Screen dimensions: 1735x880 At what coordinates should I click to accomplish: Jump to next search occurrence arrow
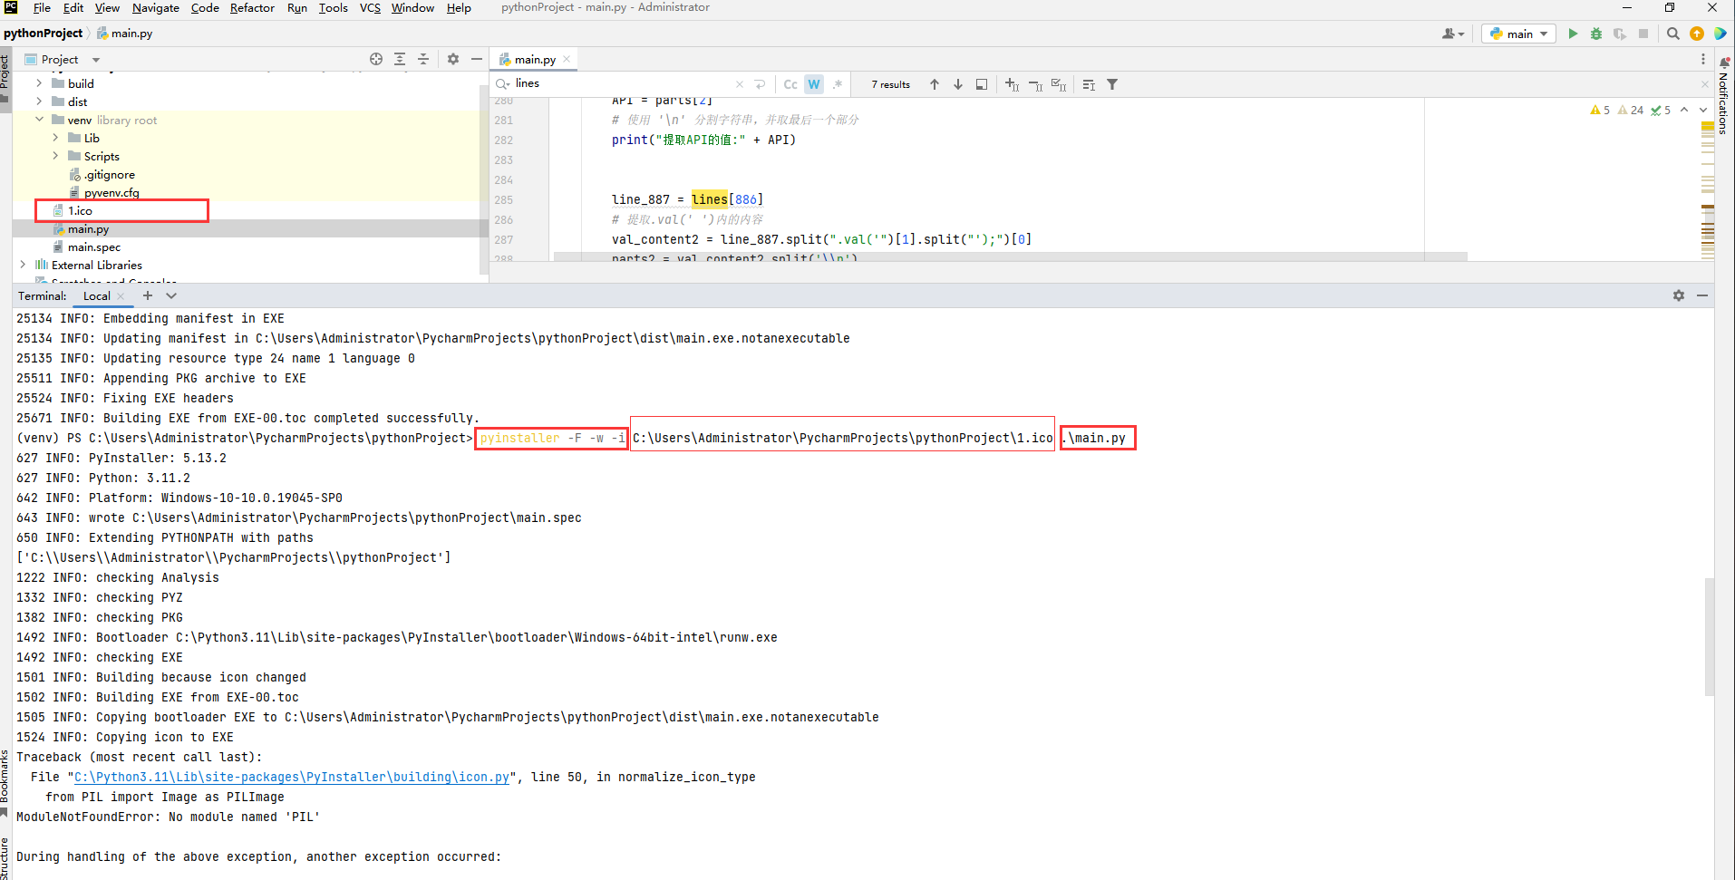(958, 84)
